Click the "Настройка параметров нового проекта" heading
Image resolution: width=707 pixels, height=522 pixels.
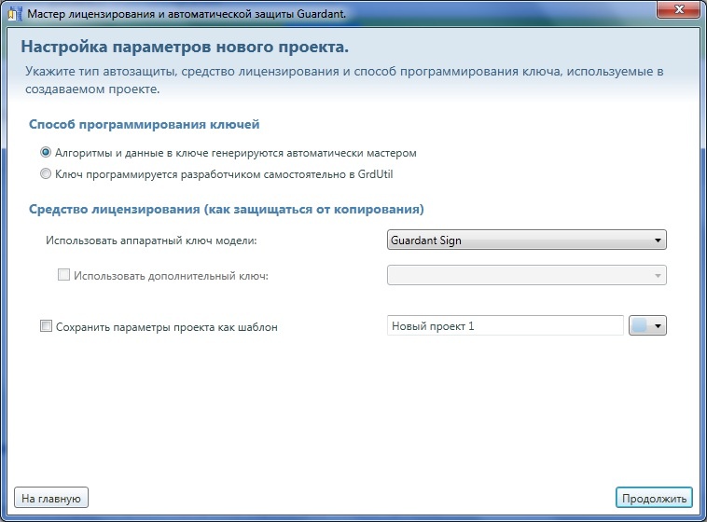pos(190,48)
